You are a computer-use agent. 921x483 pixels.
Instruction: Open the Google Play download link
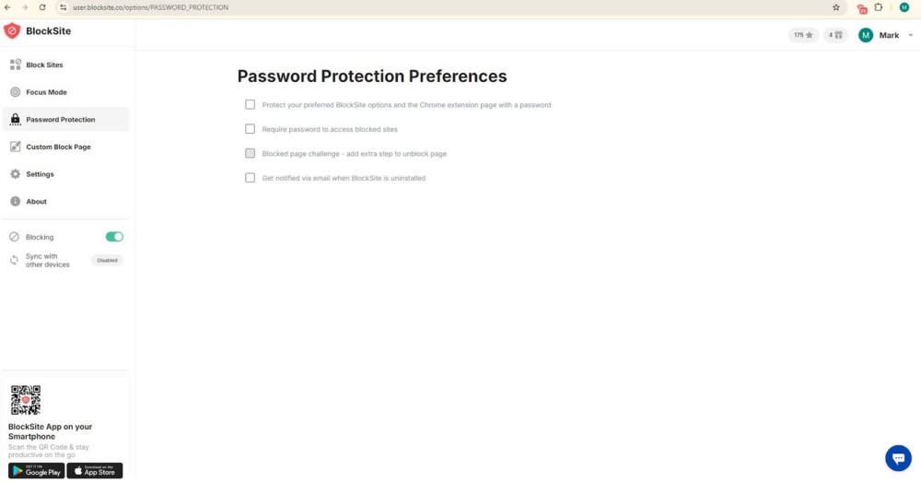[37, 470]
